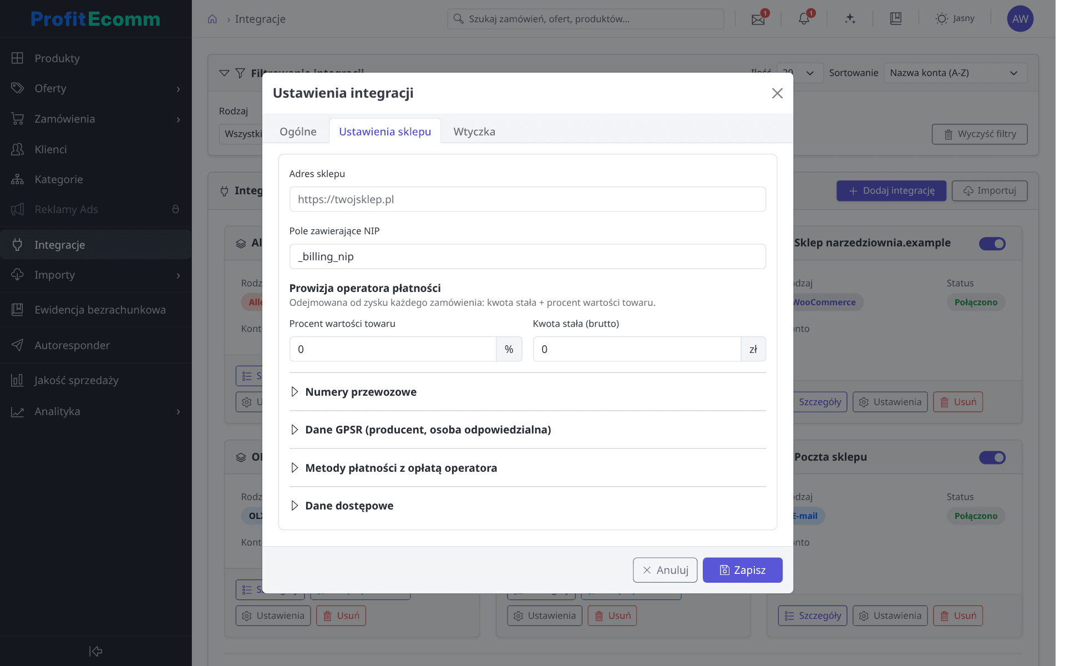
Task: Expand the Dane GPSR section
Action: [527, 430]
